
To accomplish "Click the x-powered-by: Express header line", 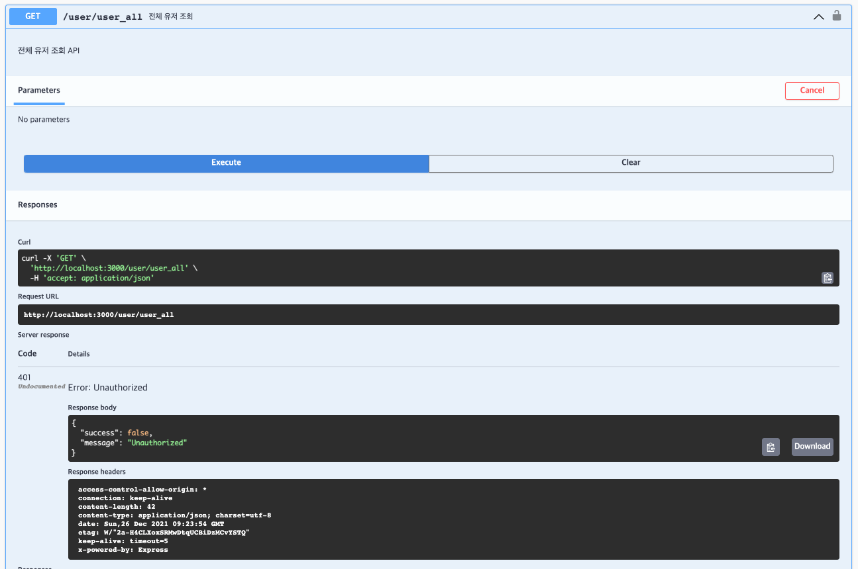I will (123, 549).
